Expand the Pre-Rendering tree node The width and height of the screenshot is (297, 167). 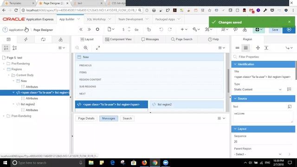click(x=4, y=64)
